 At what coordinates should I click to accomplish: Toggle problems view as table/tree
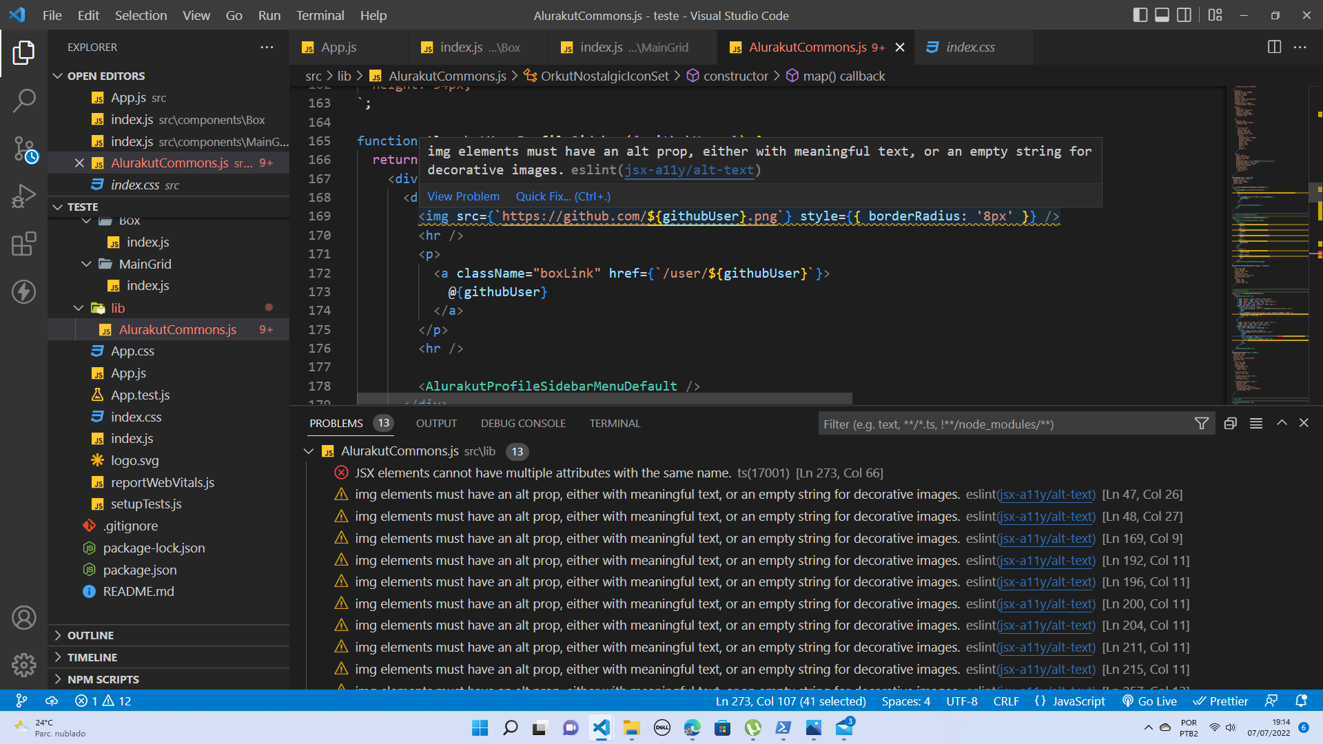click(x=1255, y=424)
